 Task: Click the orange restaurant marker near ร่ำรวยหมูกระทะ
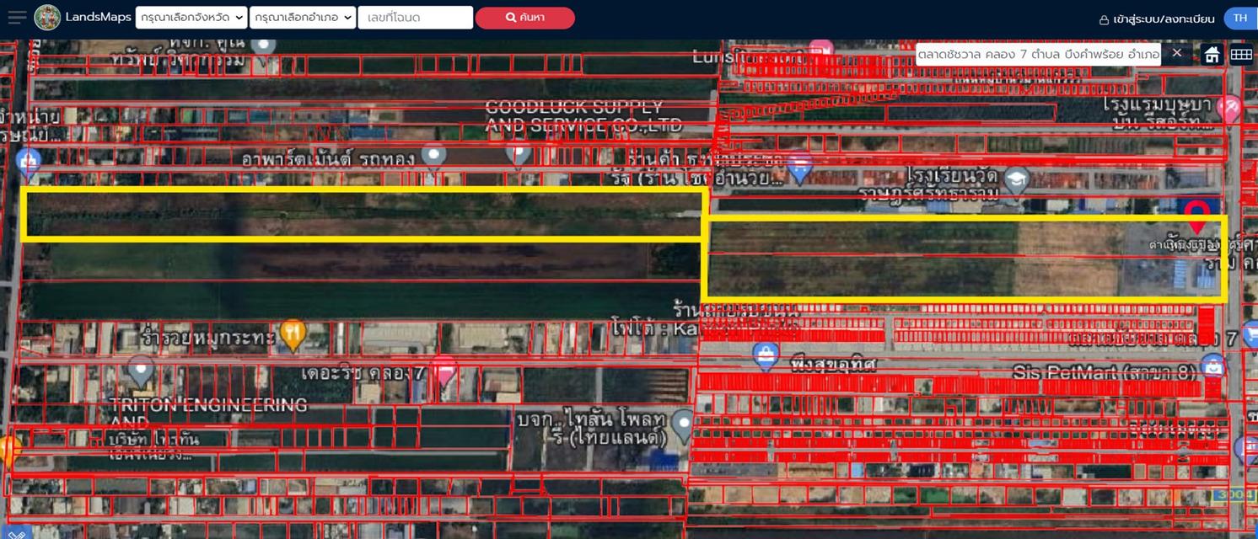tap(293, 333)
